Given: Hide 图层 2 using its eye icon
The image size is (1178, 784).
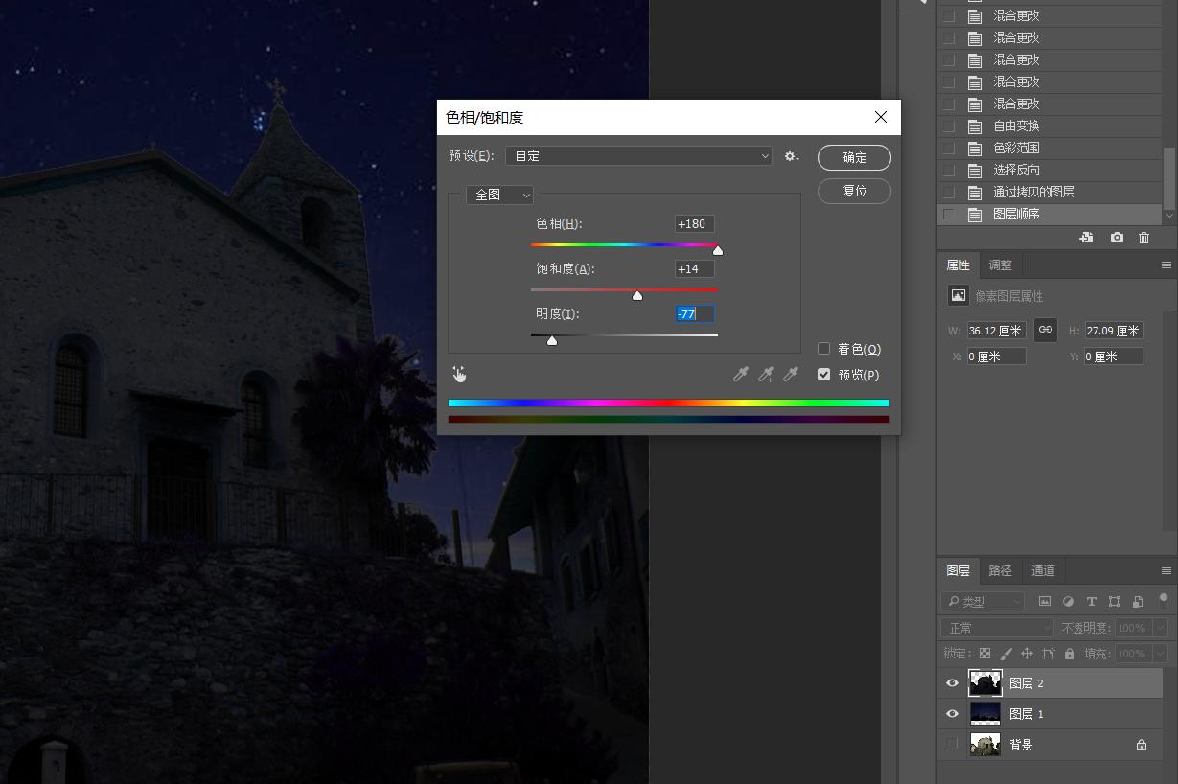Looking at the screenshot, I should coord(952,683).
